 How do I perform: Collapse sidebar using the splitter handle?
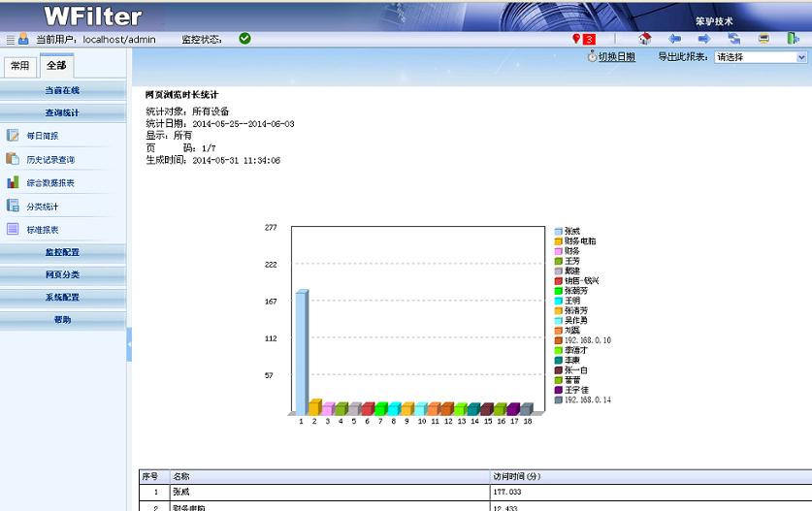click(129, 344)
